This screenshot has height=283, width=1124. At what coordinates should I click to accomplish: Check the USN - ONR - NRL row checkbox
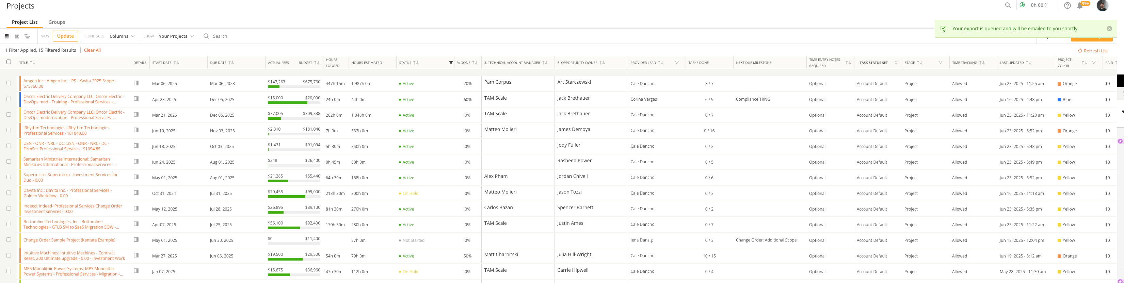pos(9,146)
